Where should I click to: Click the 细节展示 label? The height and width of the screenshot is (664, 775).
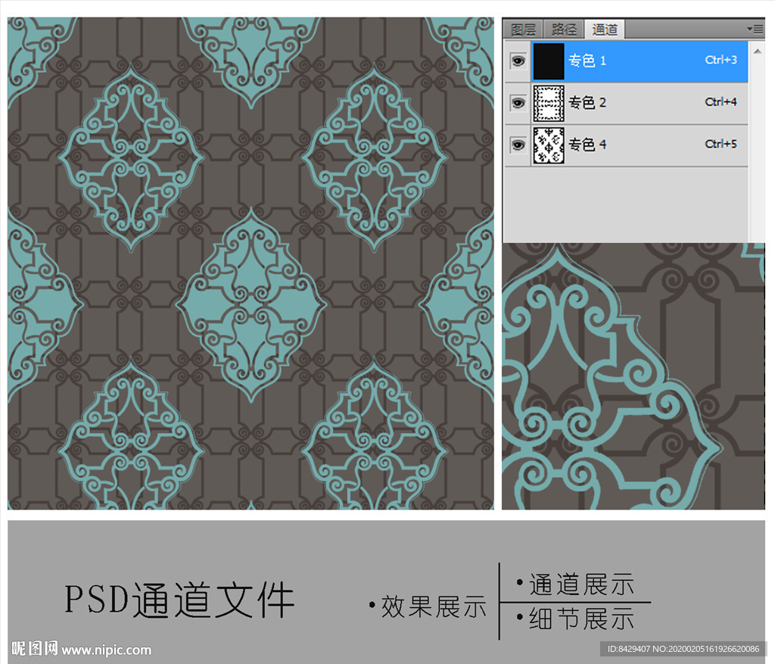coord(581,619)
